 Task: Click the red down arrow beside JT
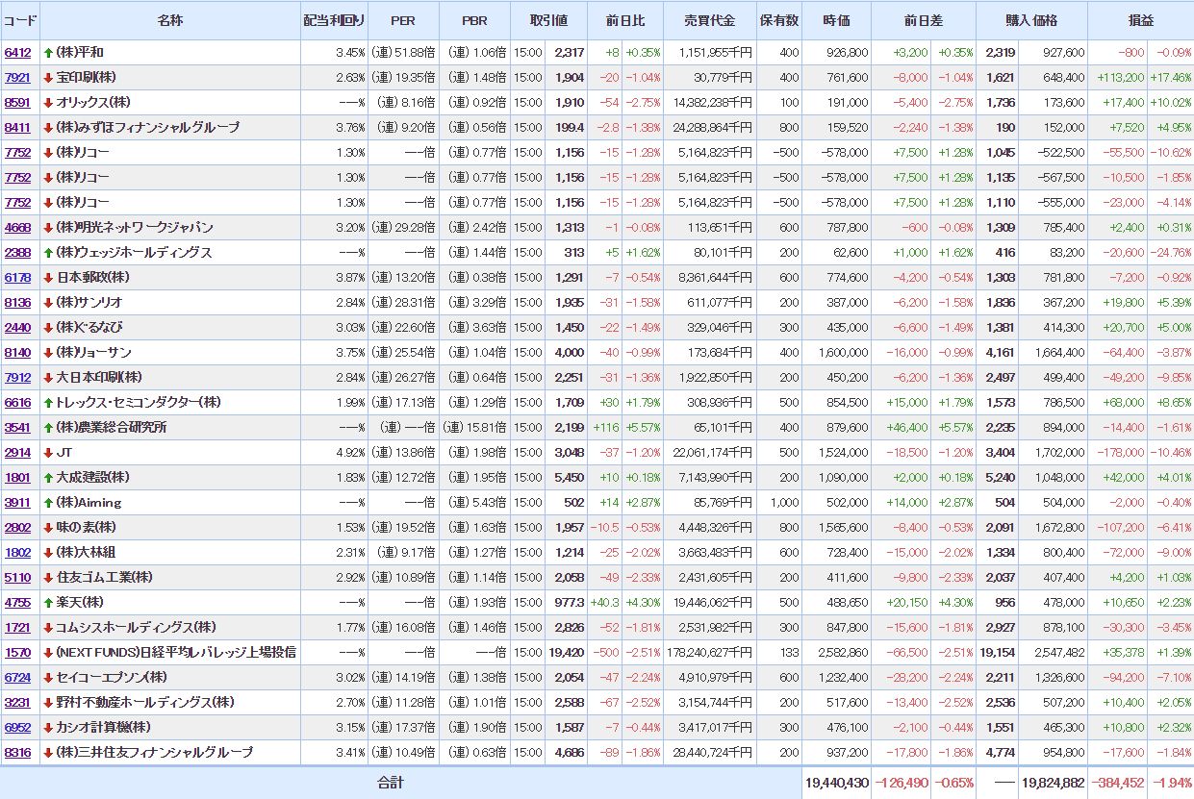48,452
